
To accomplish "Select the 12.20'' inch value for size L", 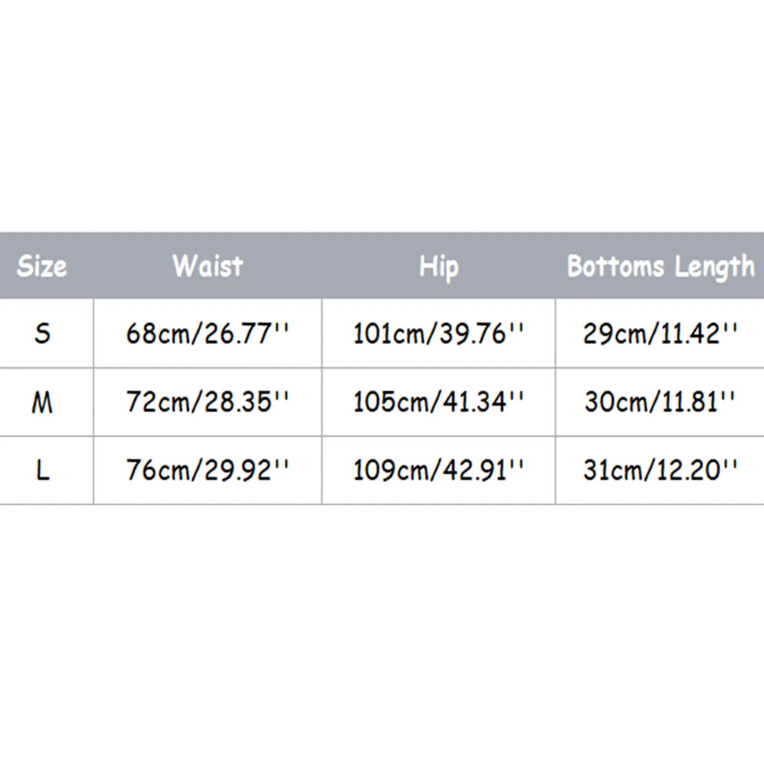I will coord(697,470).
